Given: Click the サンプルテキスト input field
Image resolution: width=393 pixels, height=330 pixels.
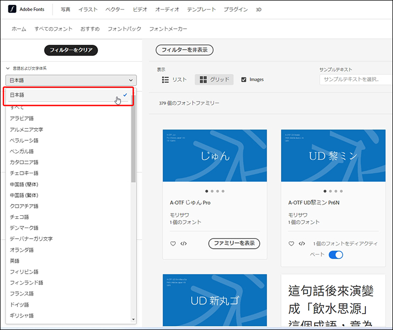Looking at the screenshot, I should pyautogui.click(x=355, y=79).
